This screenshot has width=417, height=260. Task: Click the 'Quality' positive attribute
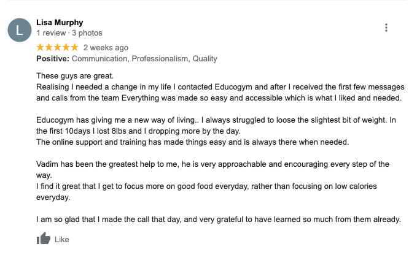pos(205,58)
